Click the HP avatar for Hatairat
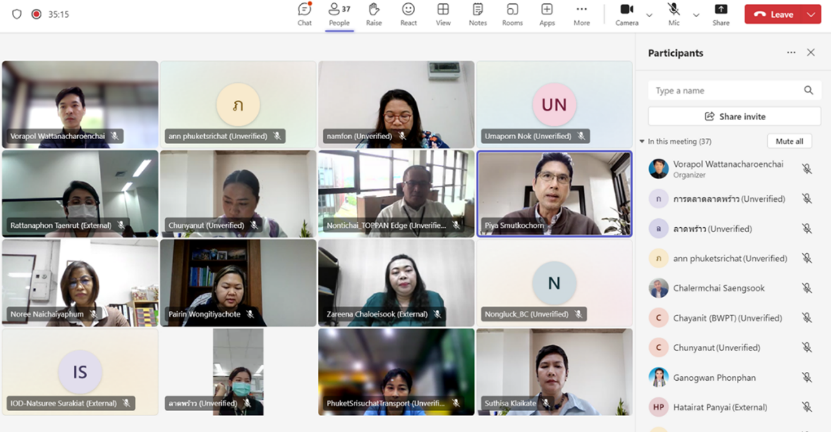 (658, 407)
